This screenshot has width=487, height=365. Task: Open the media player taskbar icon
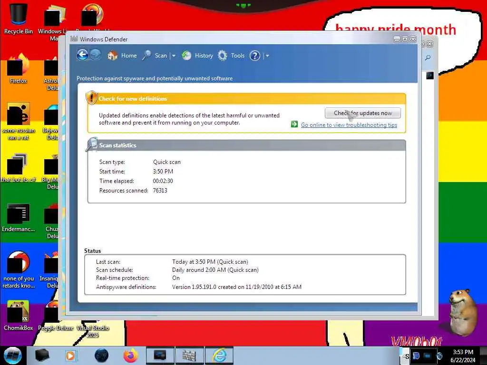coord(71,355)
